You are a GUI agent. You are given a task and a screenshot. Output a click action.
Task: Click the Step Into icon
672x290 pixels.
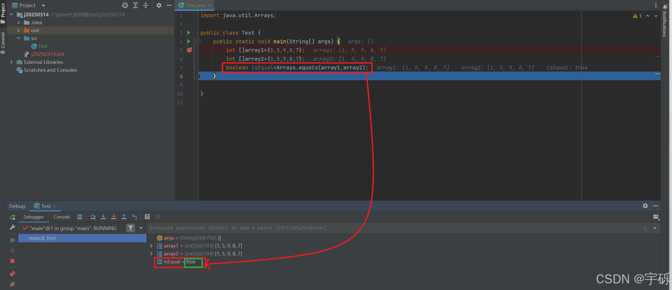pos(103,217)
